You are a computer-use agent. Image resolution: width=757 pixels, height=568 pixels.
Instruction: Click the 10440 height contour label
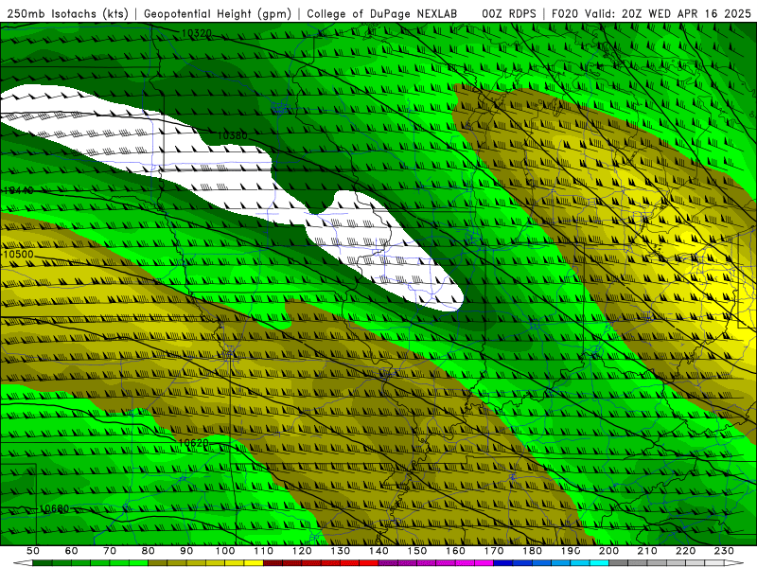tap(18, 190)
